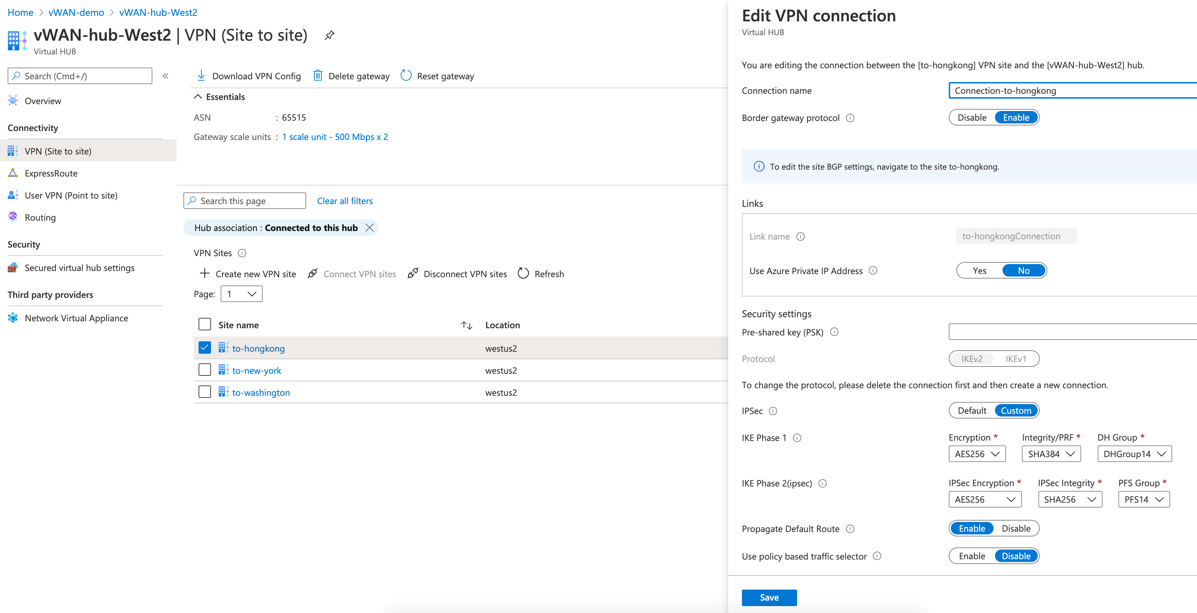Set Border gateway protocol to Disable
The image size is (1197, 613).
972,118
